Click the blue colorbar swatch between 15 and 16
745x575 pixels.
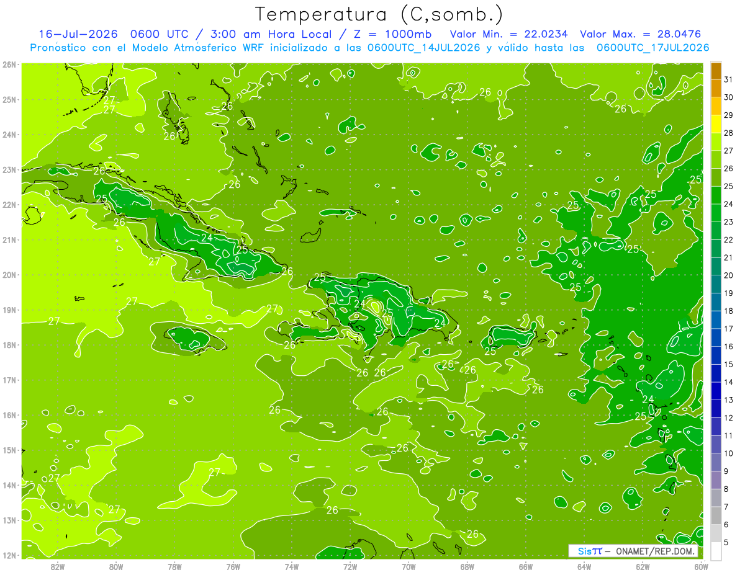tap(716, 356)
